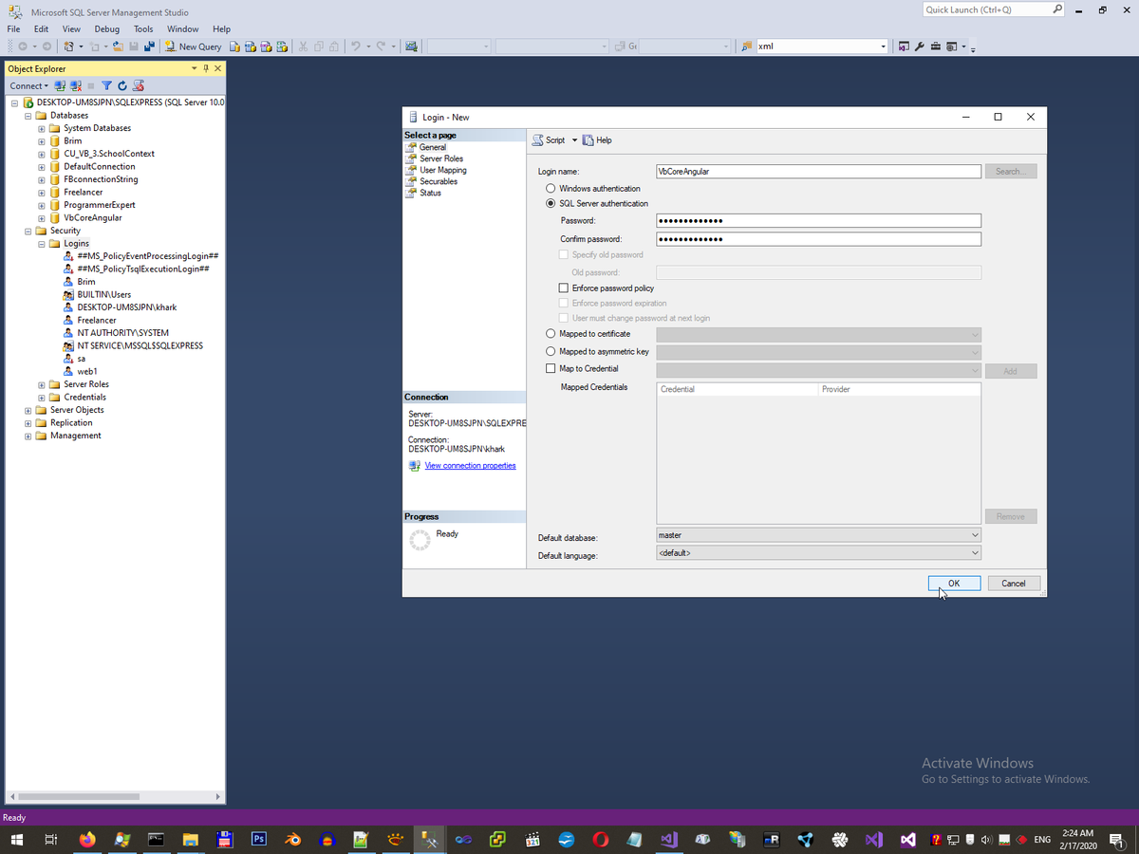Screen dimensions: 1139x854
Task: Open the File menu
Action: 14,28
